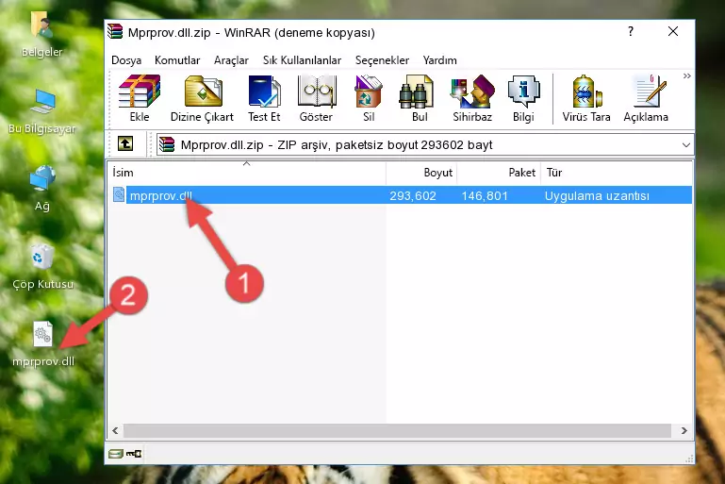Open the Yardım menu
Screen dimensions: 725x484
click(x=439, y=60)
